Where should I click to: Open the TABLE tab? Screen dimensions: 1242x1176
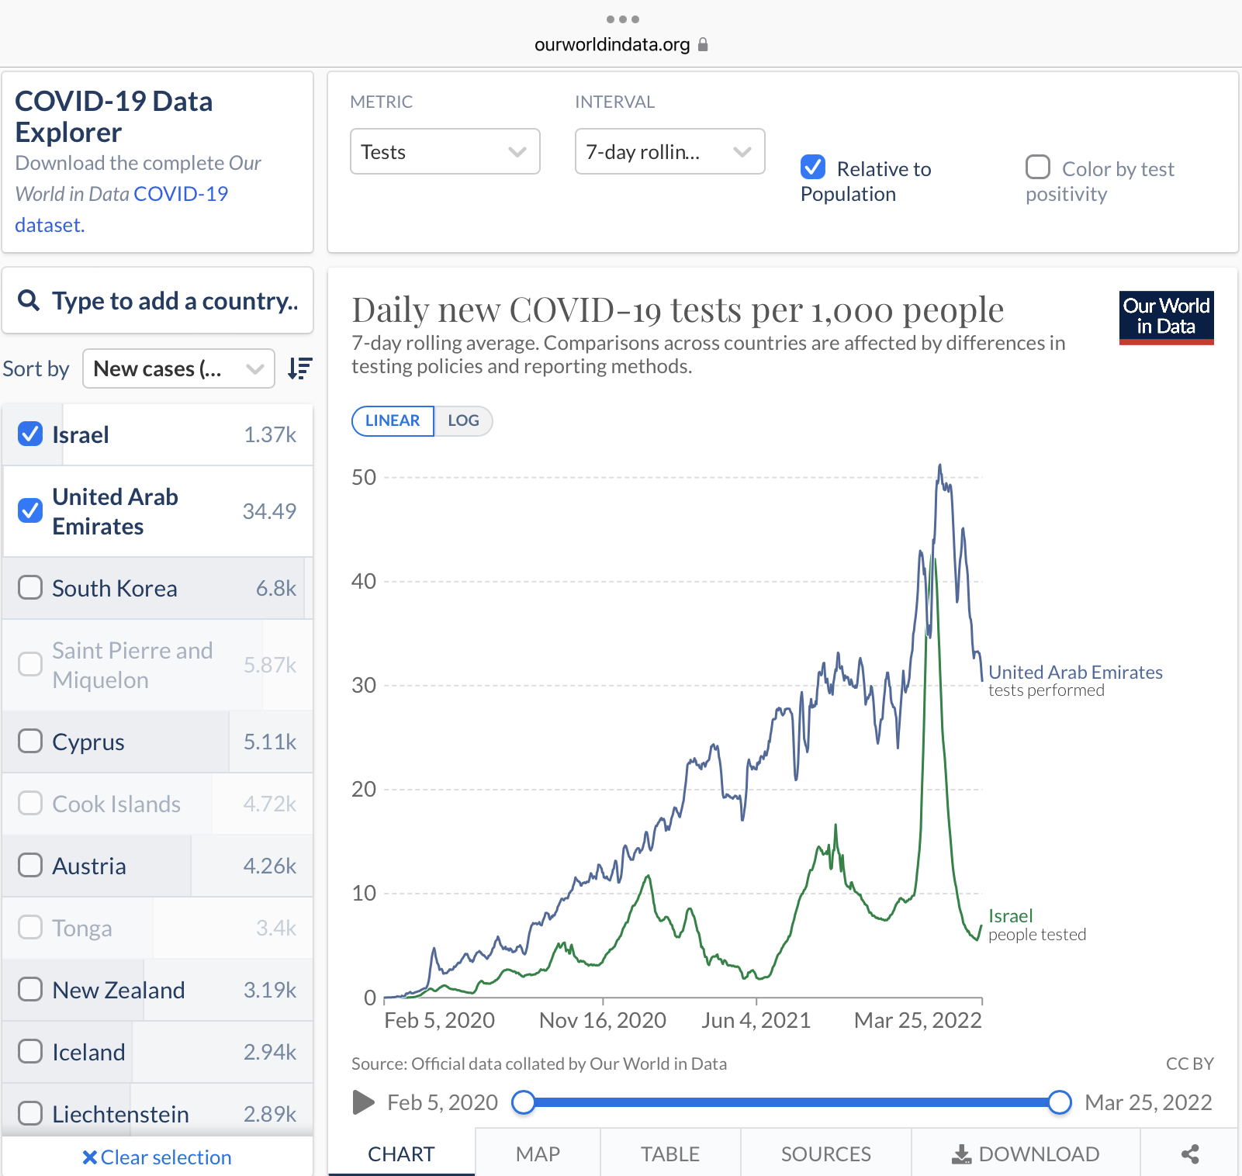pos(670,1154)
